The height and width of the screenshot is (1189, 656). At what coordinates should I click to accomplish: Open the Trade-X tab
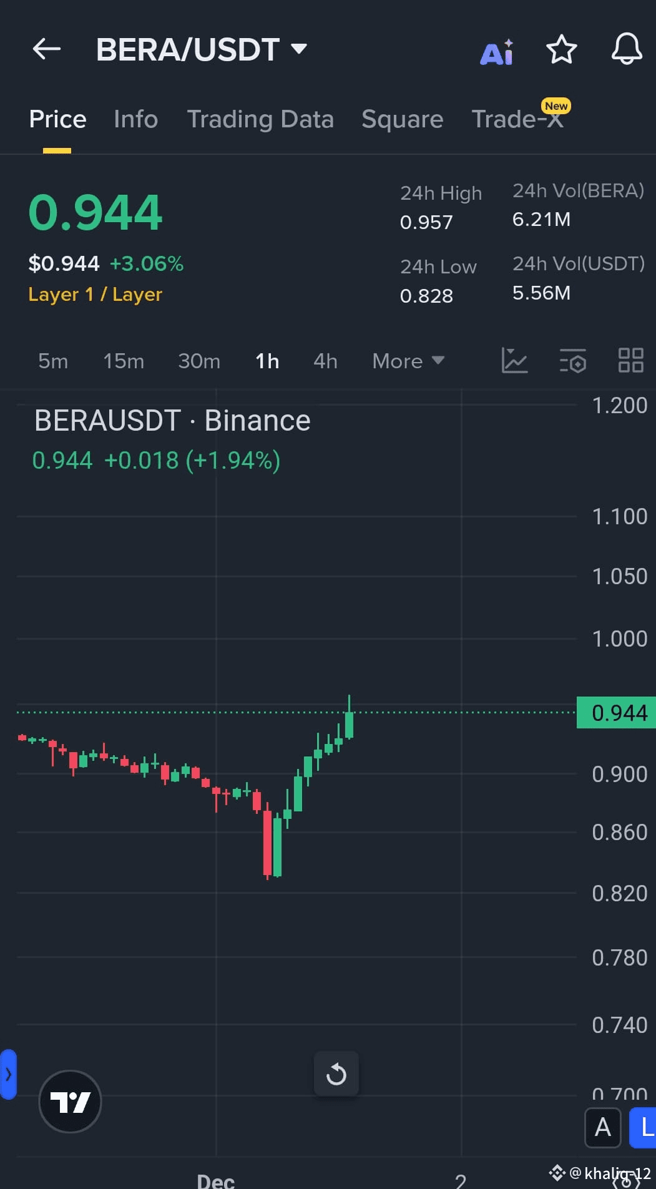(517, 119)
